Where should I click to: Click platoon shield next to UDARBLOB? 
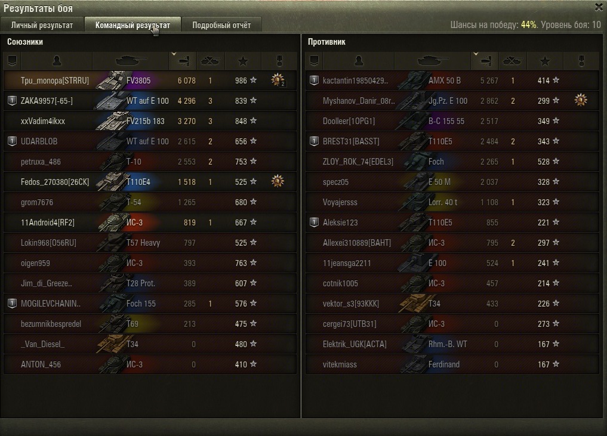pos(12,141)
